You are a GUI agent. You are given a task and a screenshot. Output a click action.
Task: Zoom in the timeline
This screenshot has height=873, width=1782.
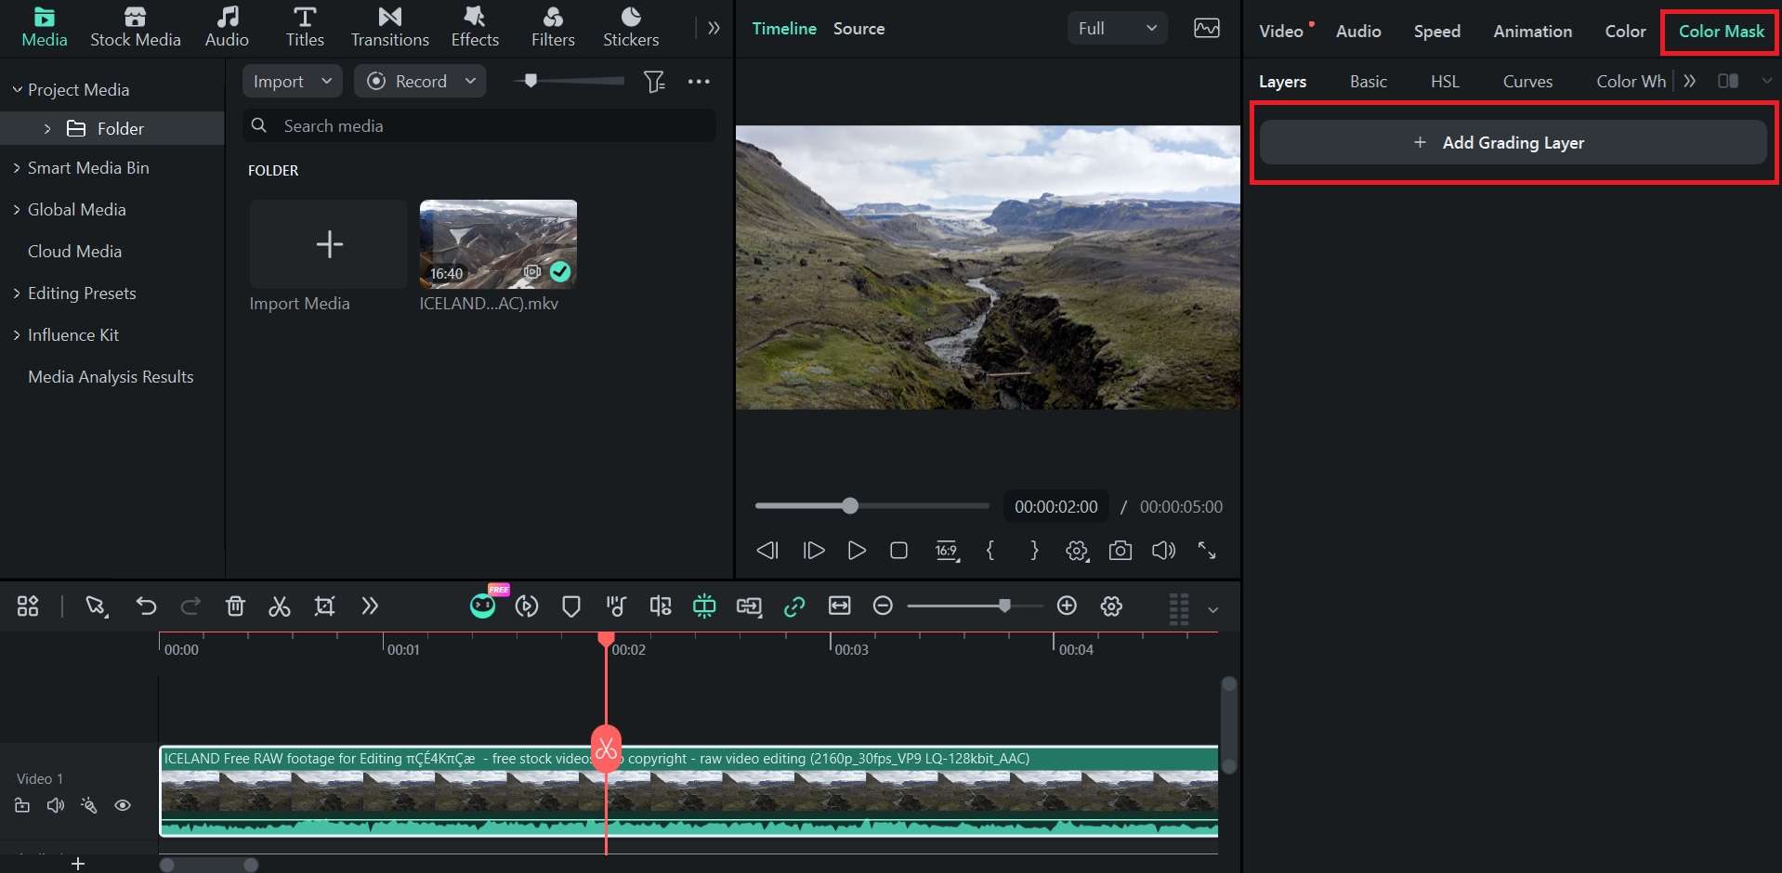click(1067, 606)
